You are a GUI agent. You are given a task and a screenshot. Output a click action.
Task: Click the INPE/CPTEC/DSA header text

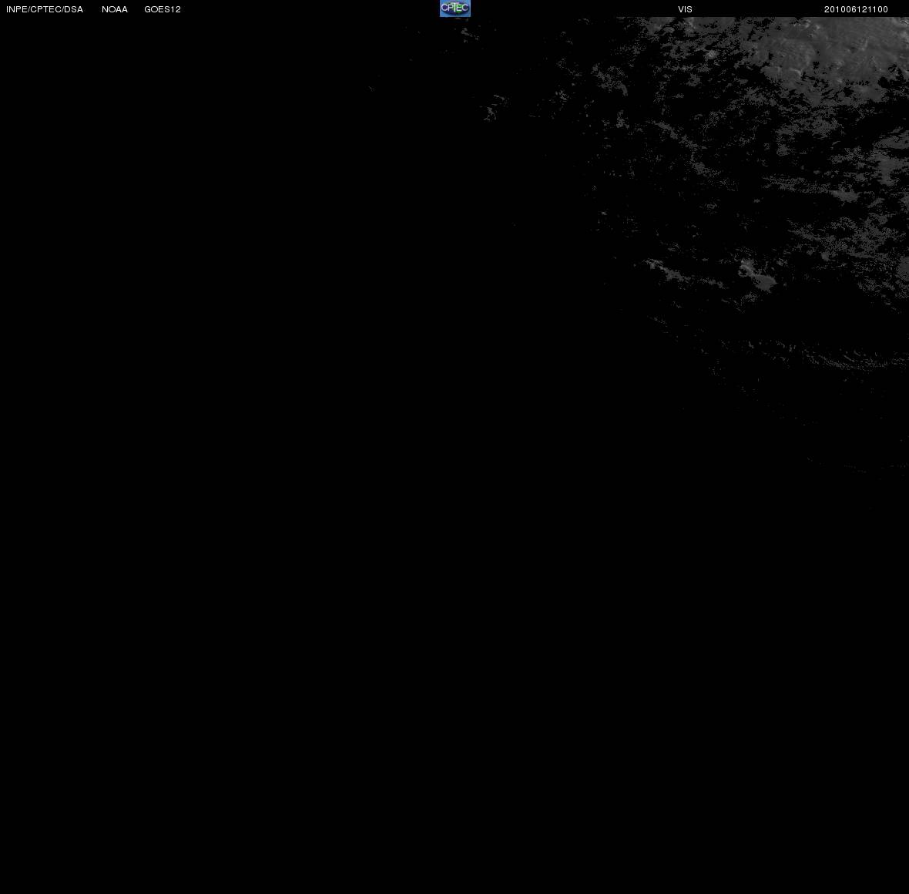[x=45, y=9]
